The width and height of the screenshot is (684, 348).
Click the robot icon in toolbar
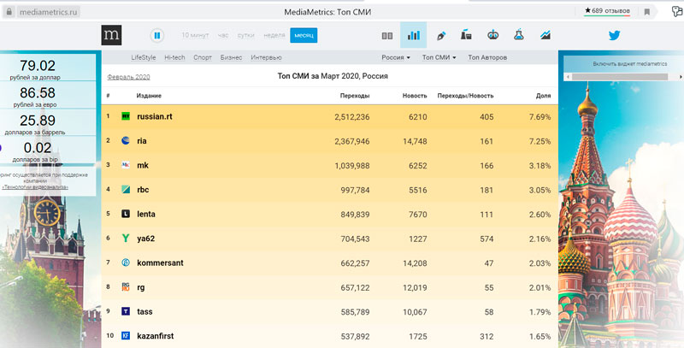click(492, 36)
